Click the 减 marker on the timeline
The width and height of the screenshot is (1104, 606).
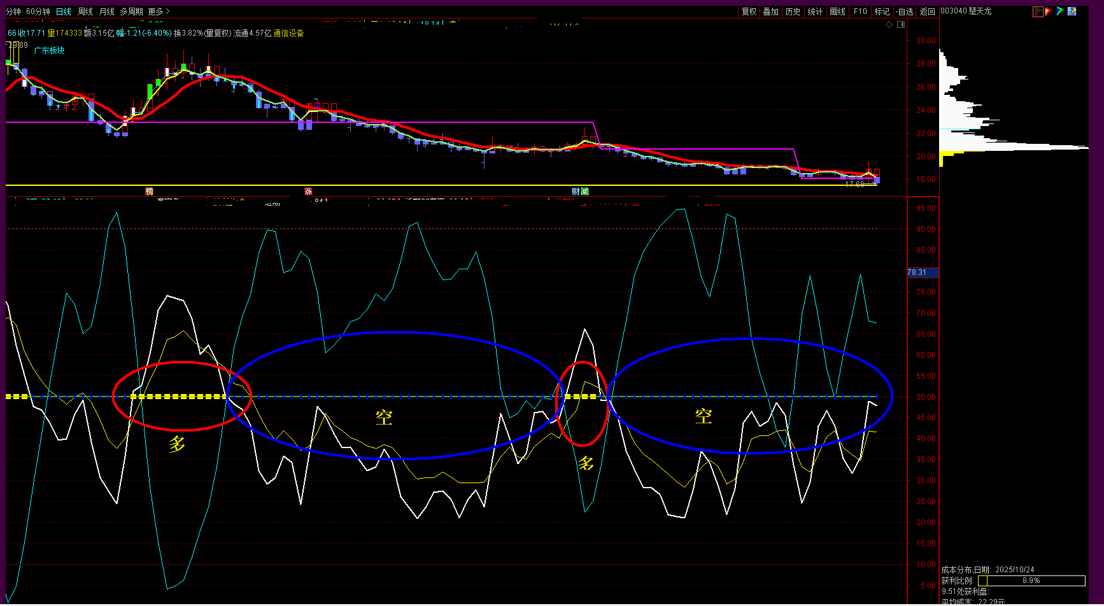coord(584,191)
